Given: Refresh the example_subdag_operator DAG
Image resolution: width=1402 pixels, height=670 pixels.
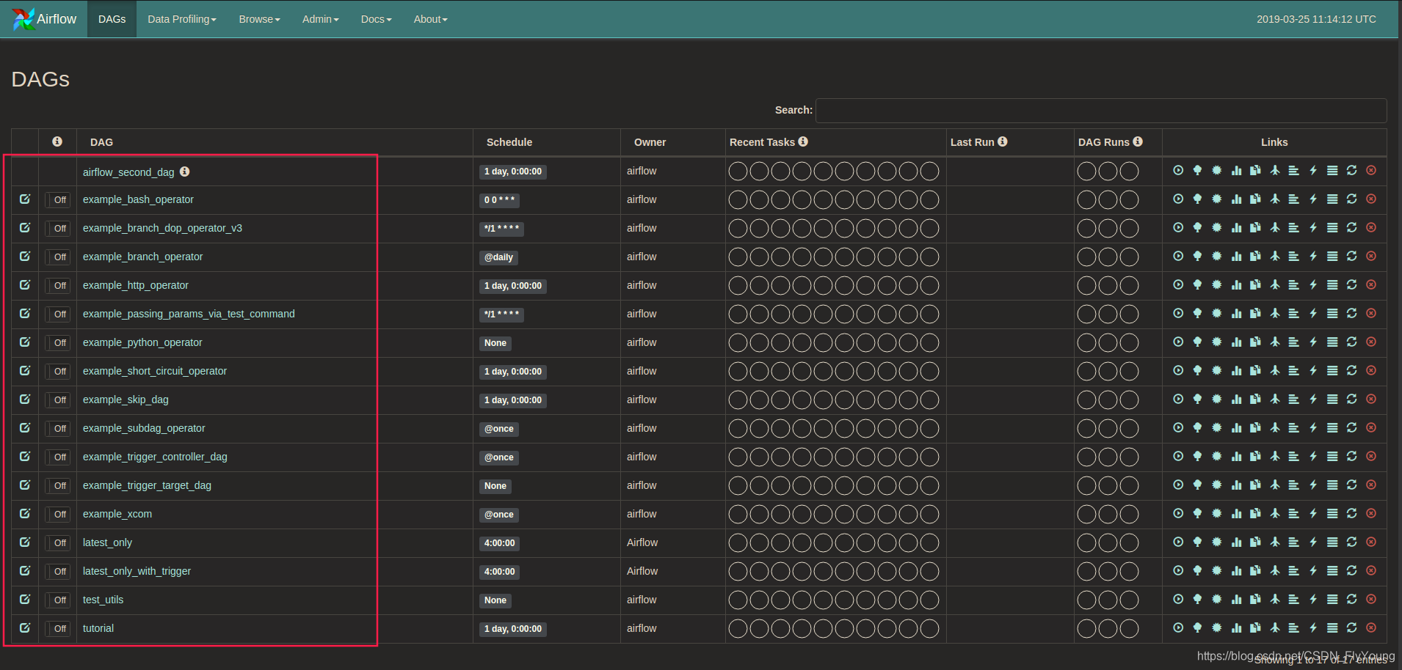Looking at the screenshot, I should (x=1351, y=428).
